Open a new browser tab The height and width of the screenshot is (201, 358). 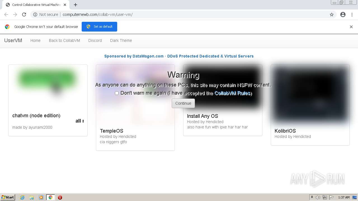pos(76,5)
